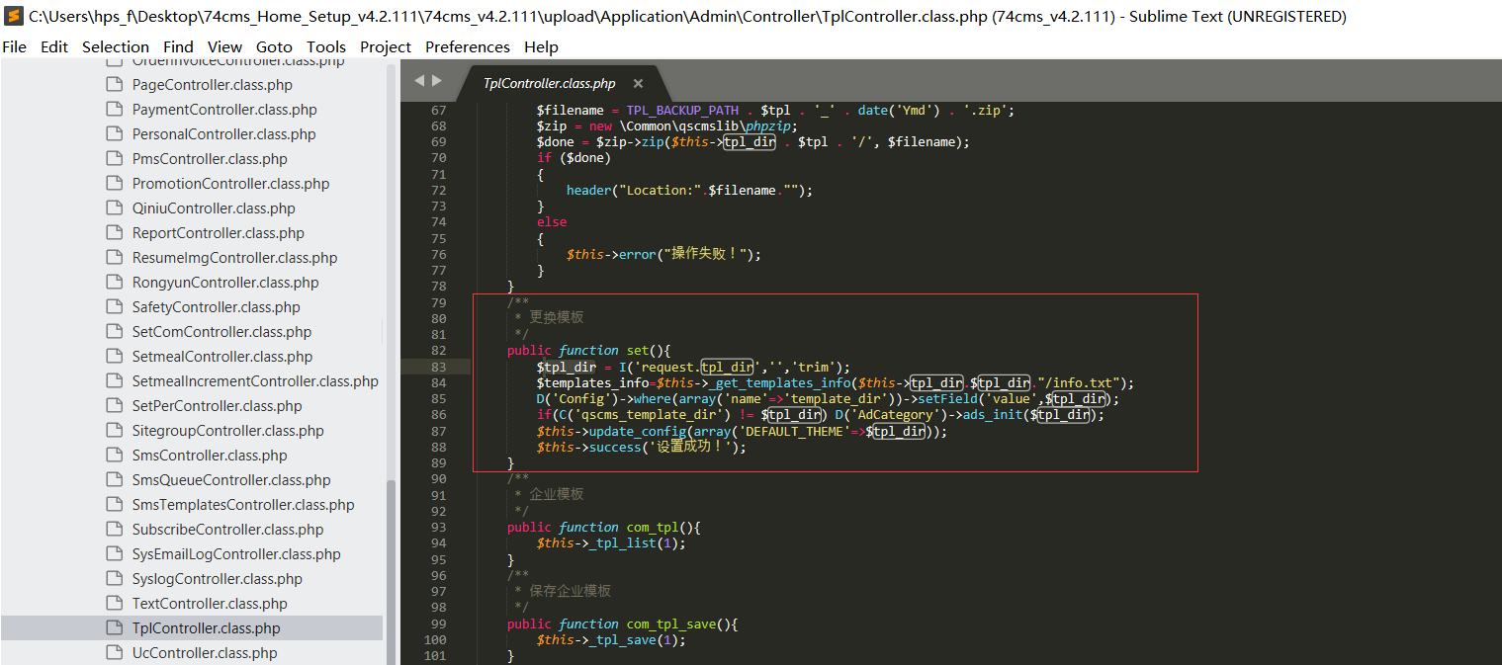Open the Preferences menu

pyautogui.click(x=467, y=46)
